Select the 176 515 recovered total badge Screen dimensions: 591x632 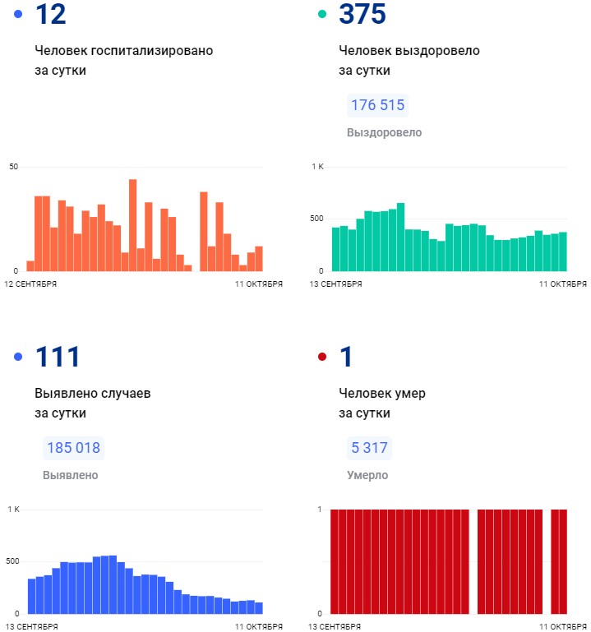[378, 105]
